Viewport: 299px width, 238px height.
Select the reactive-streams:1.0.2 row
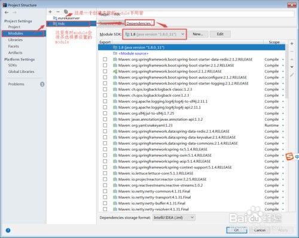click(191, 185)
